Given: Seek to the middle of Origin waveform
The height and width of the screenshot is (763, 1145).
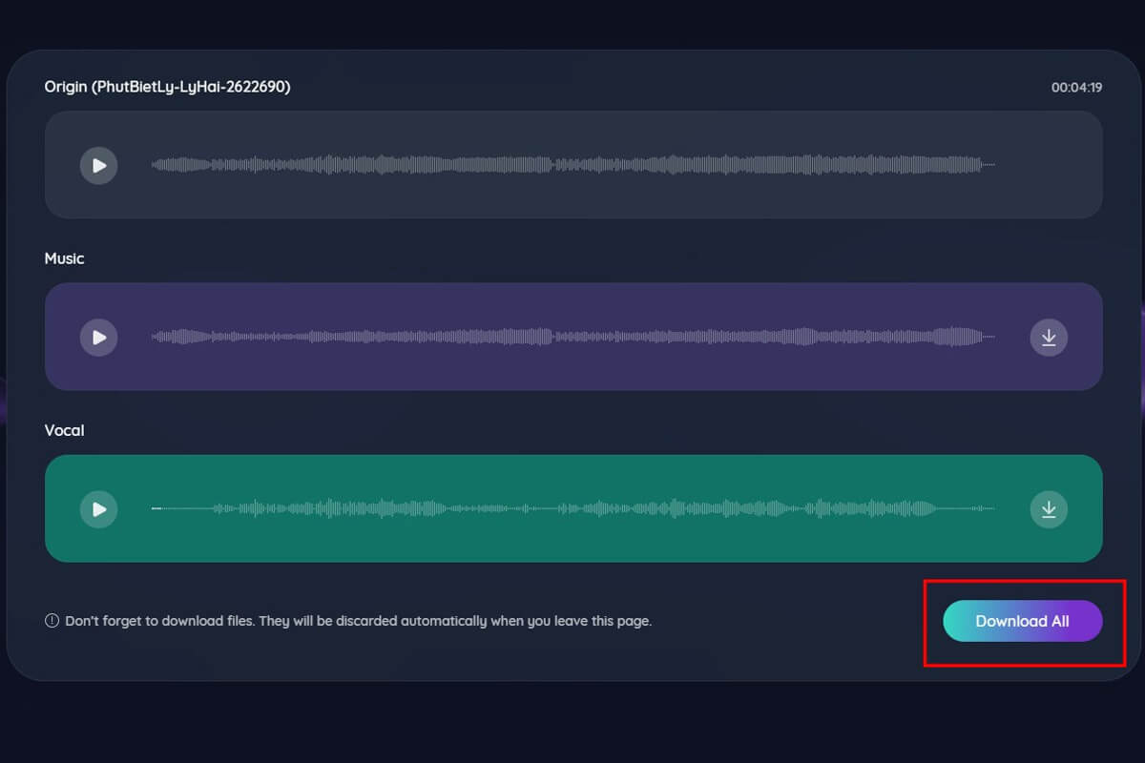Looking at the screenshot, I should coord(572,165).
